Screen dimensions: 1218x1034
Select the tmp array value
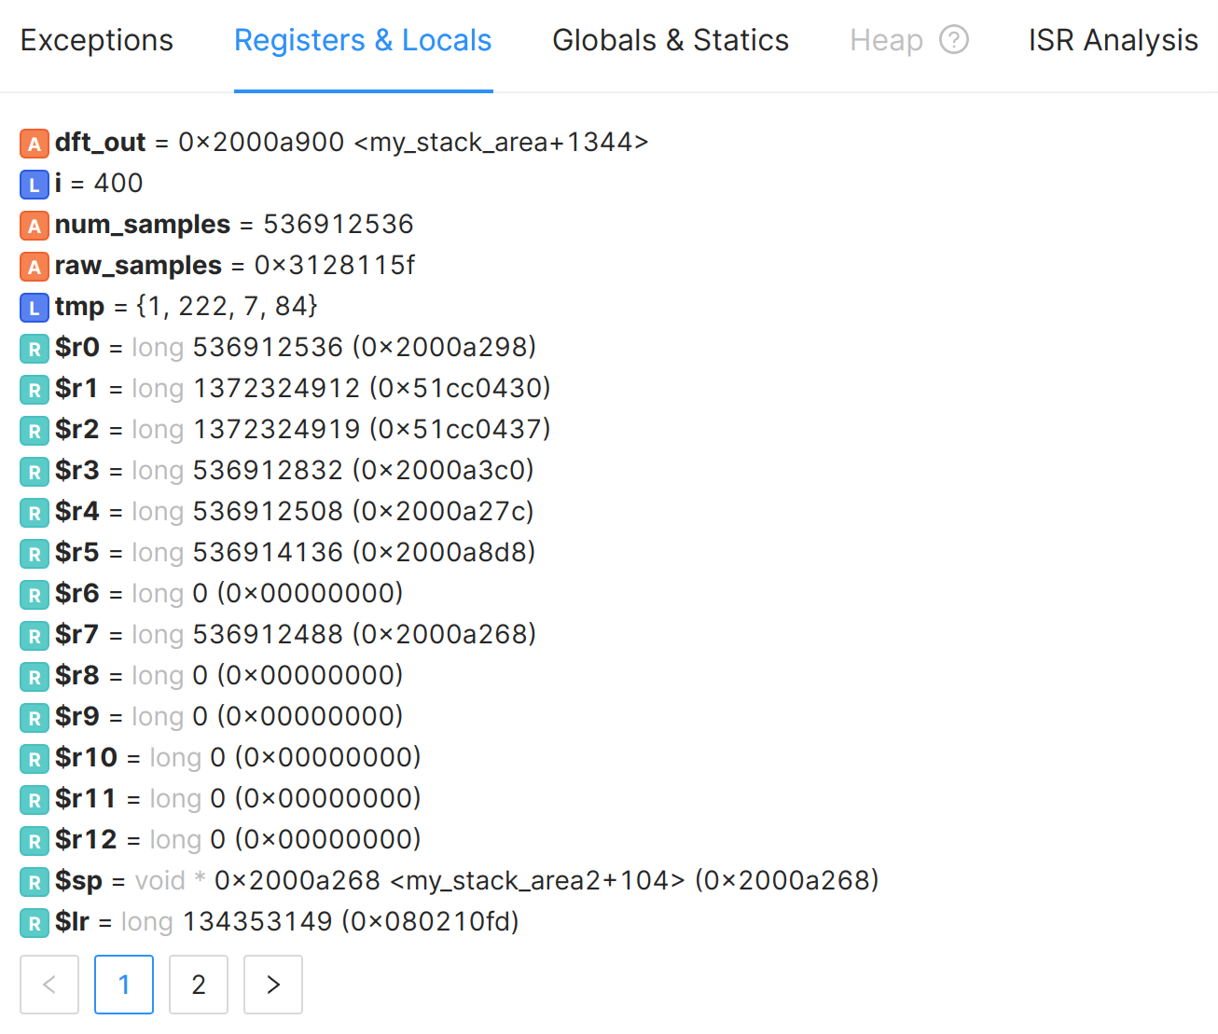pos(227,306)
